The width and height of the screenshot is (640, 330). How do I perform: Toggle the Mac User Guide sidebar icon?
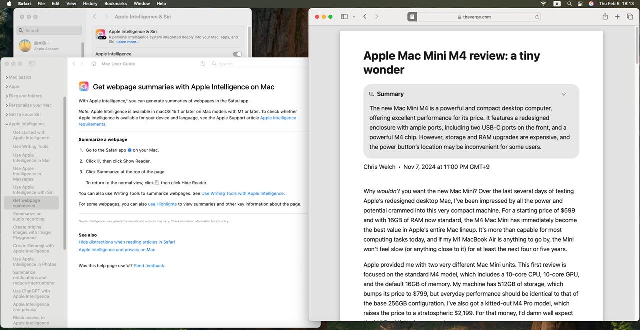(32, 64)
